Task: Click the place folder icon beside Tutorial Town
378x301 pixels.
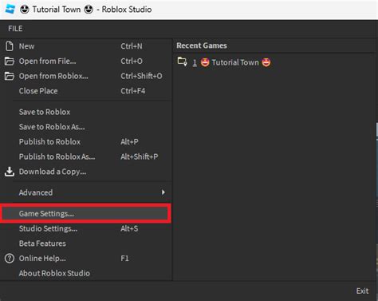Action: [182, 61]
